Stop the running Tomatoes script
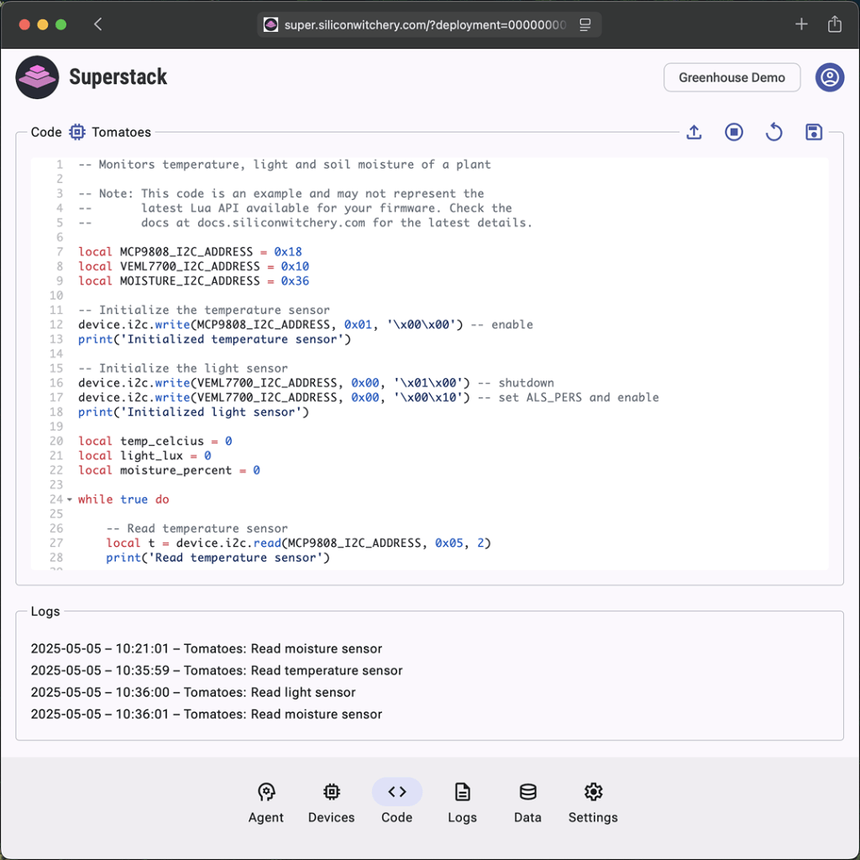The height and width of the screenshot is (860, 860). point(733,132)
